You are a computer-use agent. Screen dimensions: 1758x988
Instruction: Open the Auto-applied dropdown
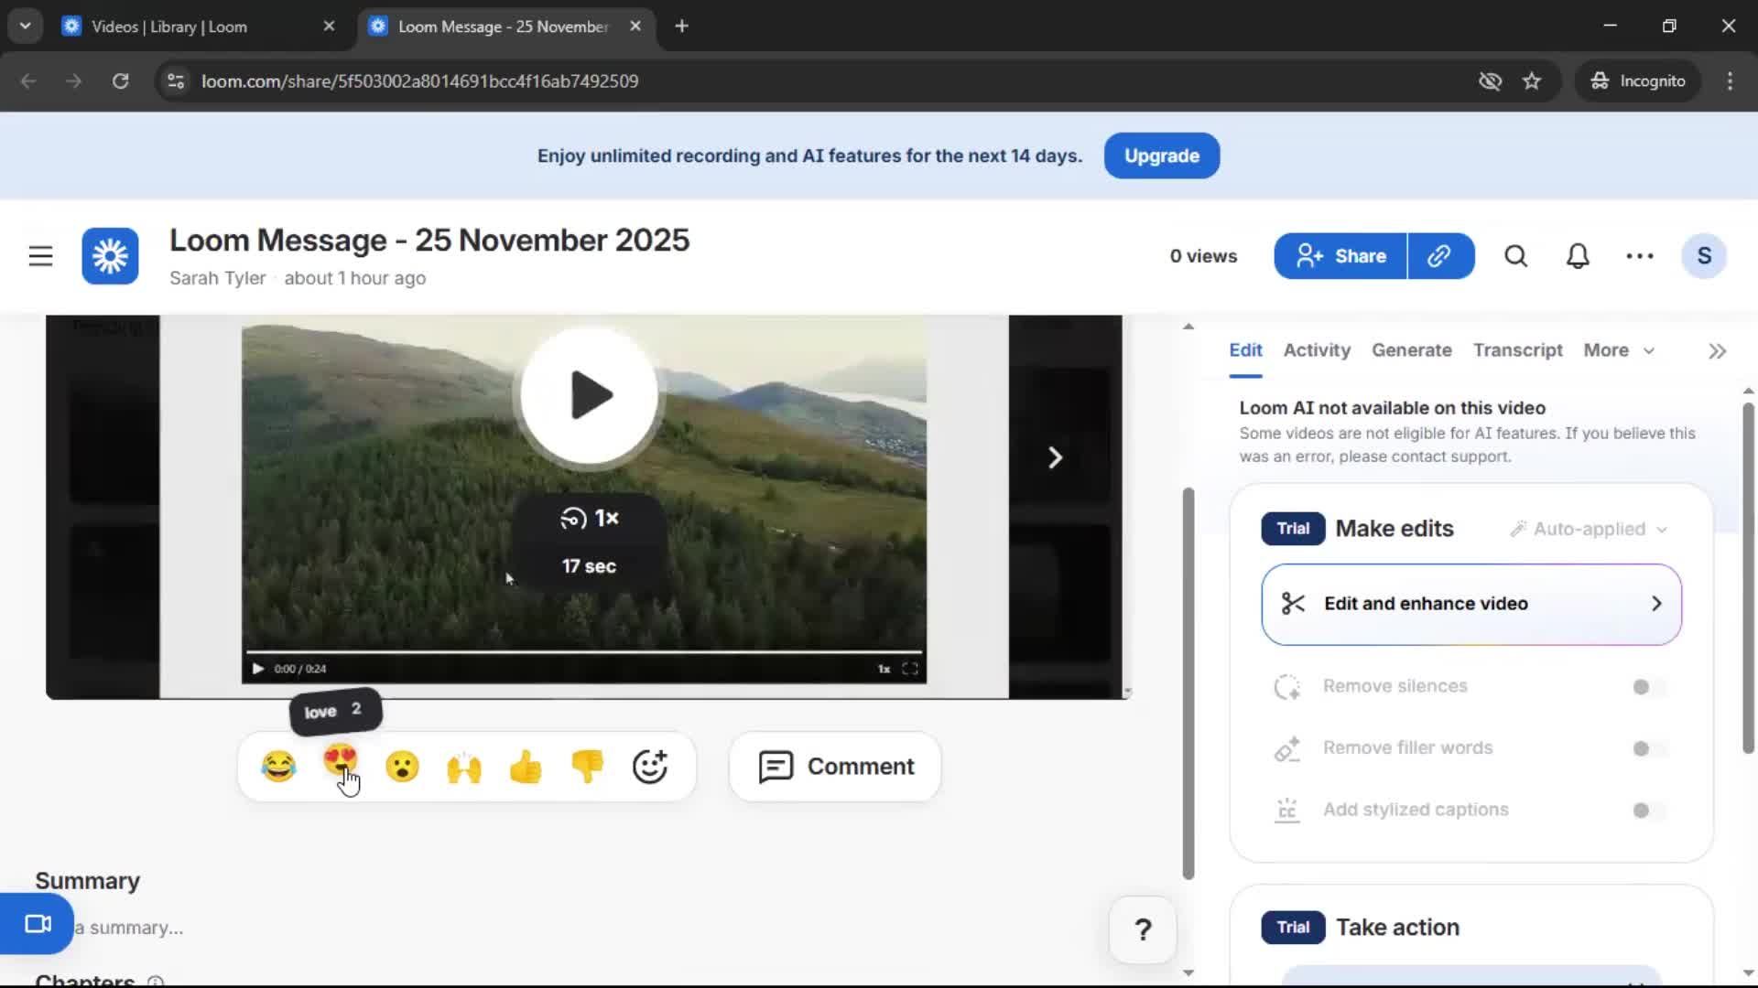1589,529
